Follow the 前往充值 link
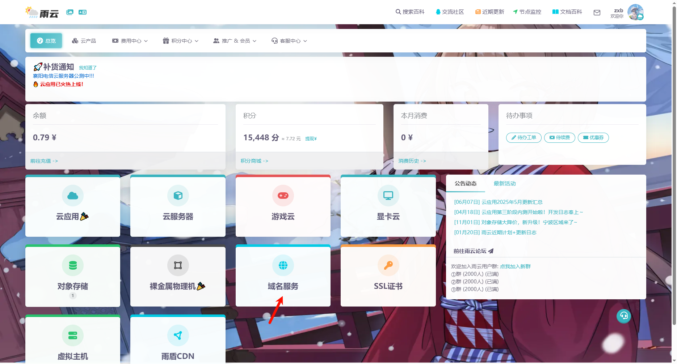The width and height of the screenshot is (677, 364). pos(44,161)
